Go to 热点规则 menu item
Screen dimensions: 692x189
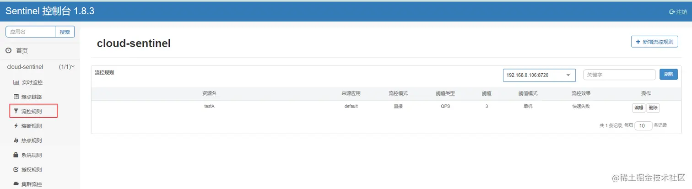pyautogui.click(x=32, y=140)
